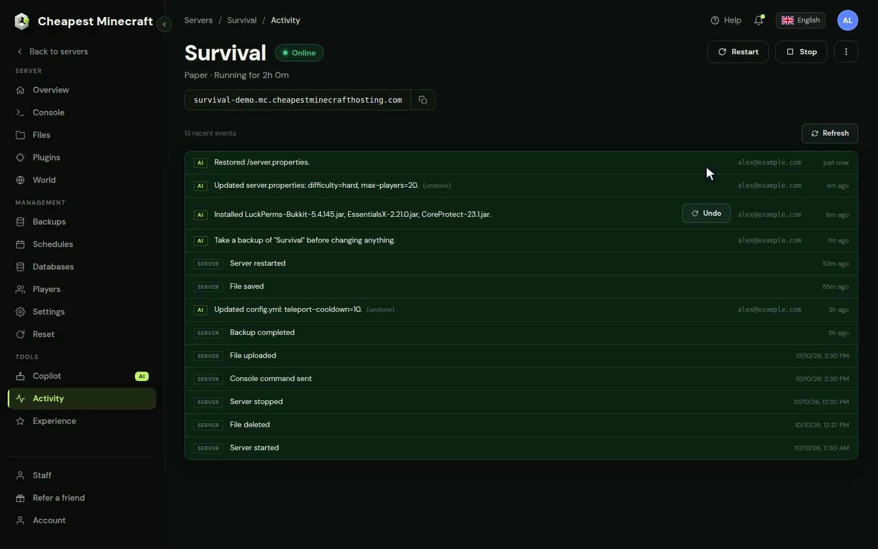Click the Online status badge
This screenshot has height=549, width=878.
coord(299,53)
